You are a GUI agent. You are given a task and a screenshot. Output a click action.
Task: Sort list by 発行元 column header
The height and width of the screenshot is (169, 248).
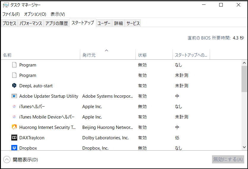click(x=89, y=55)
